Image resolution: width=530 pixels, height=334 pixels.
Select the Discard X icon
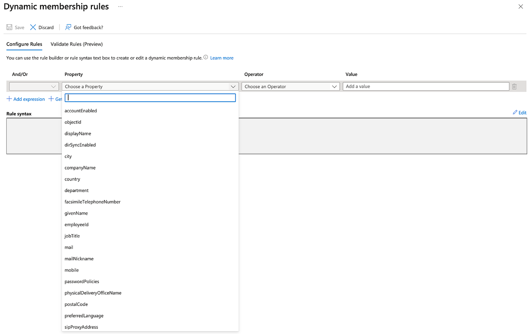[33, 27]
